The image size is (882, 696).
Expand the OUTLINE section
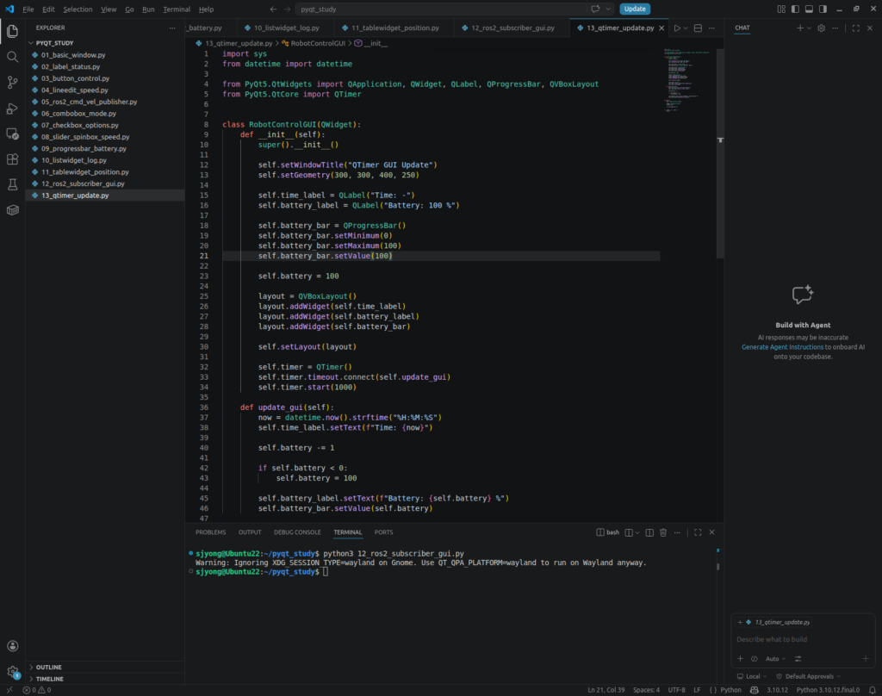pyautogui.click(x=104, y=668)
